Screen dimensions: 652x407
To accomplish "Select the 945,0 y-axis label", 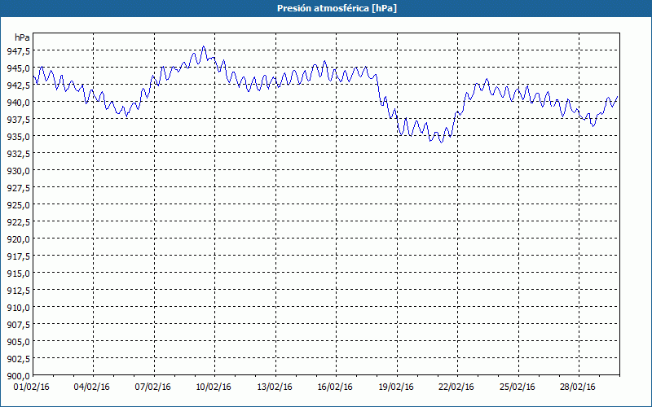I will pyautogui.click(x=18, y=68).
